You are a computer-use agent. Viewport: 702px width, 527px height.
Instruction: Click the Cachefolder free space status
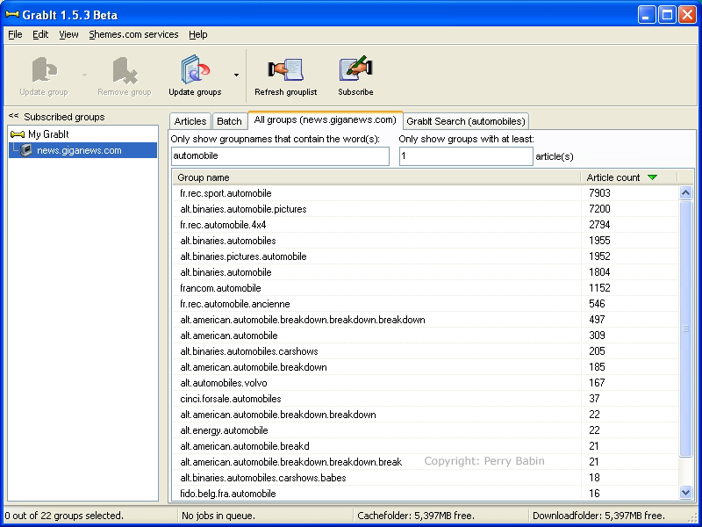[416, 516]
